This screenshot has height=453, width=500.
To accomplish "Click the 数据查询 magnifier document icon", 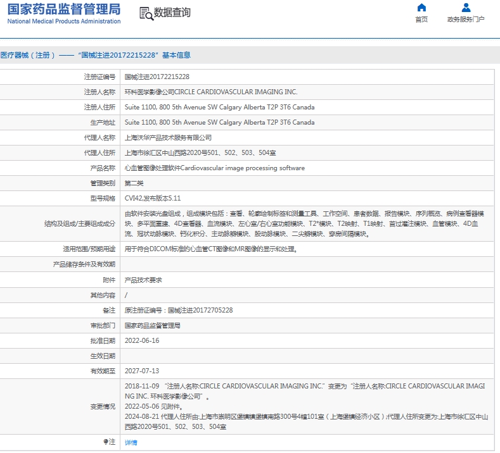I will coord(145,13).
